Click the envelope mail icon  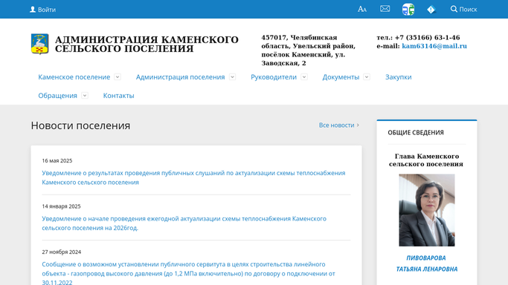tap(385, 9)
